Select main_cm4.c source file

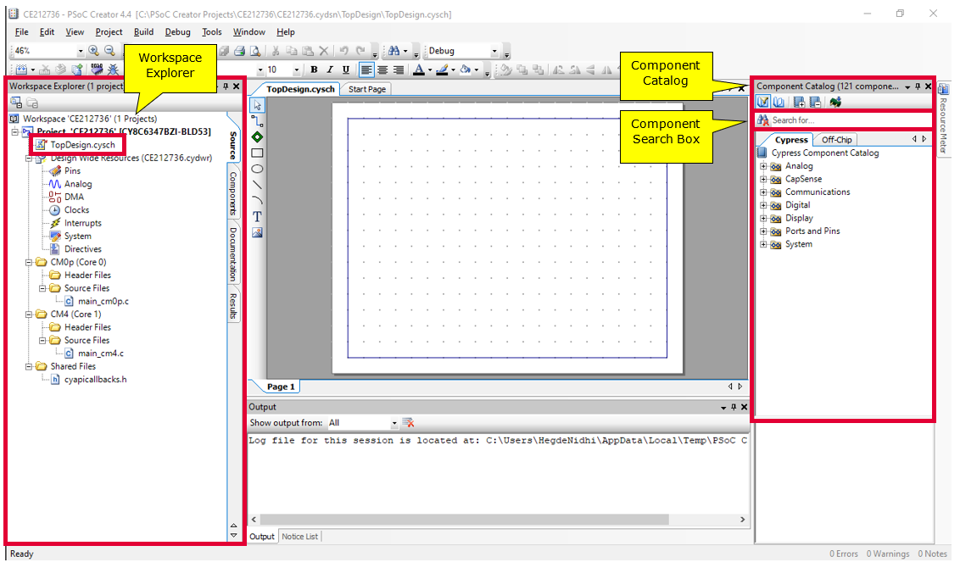pyautogui.click(x=100, y=354)
